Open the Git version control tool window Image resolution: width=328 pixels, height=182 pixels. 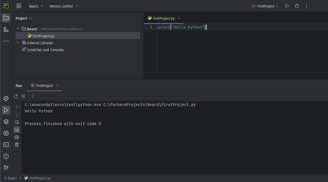tap(6, 168)
